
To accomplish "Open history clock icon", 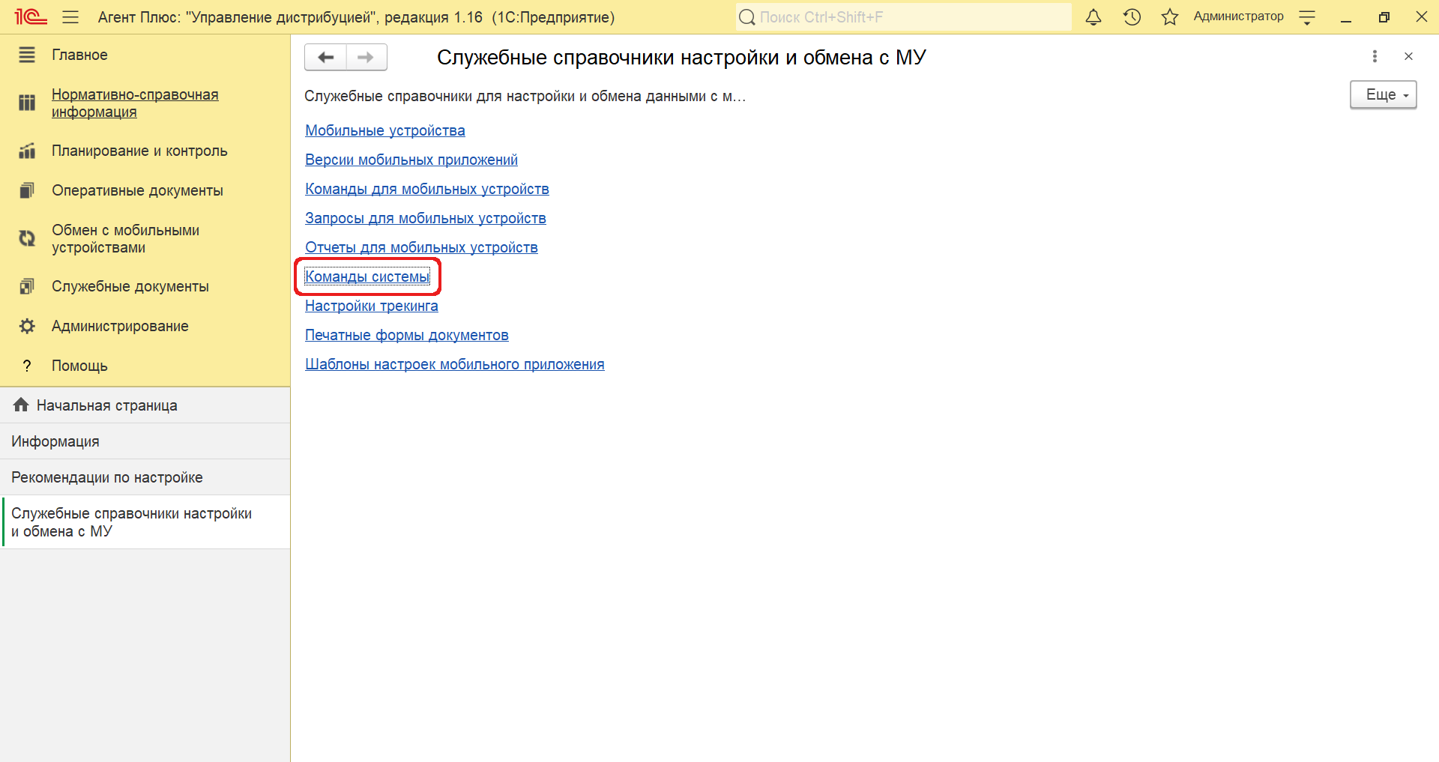I will point(1132,16).
